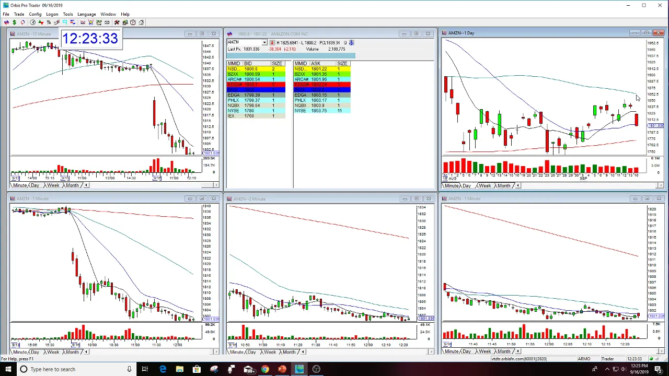Select the PHLX ask row at 1803.17
This screenshot has width=669, height=376.
click(x=322, y=100)
